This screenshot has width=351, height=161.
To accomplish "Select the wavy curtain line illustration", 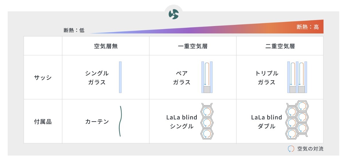I will click(x=120, y=121).
